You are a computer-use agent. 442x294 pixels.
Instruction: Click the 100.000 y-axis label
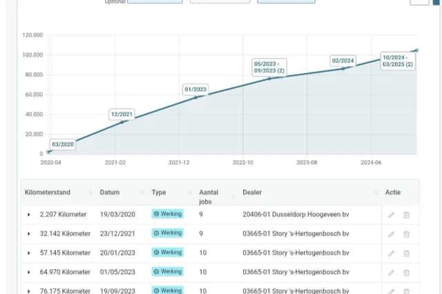click(32, 55)
